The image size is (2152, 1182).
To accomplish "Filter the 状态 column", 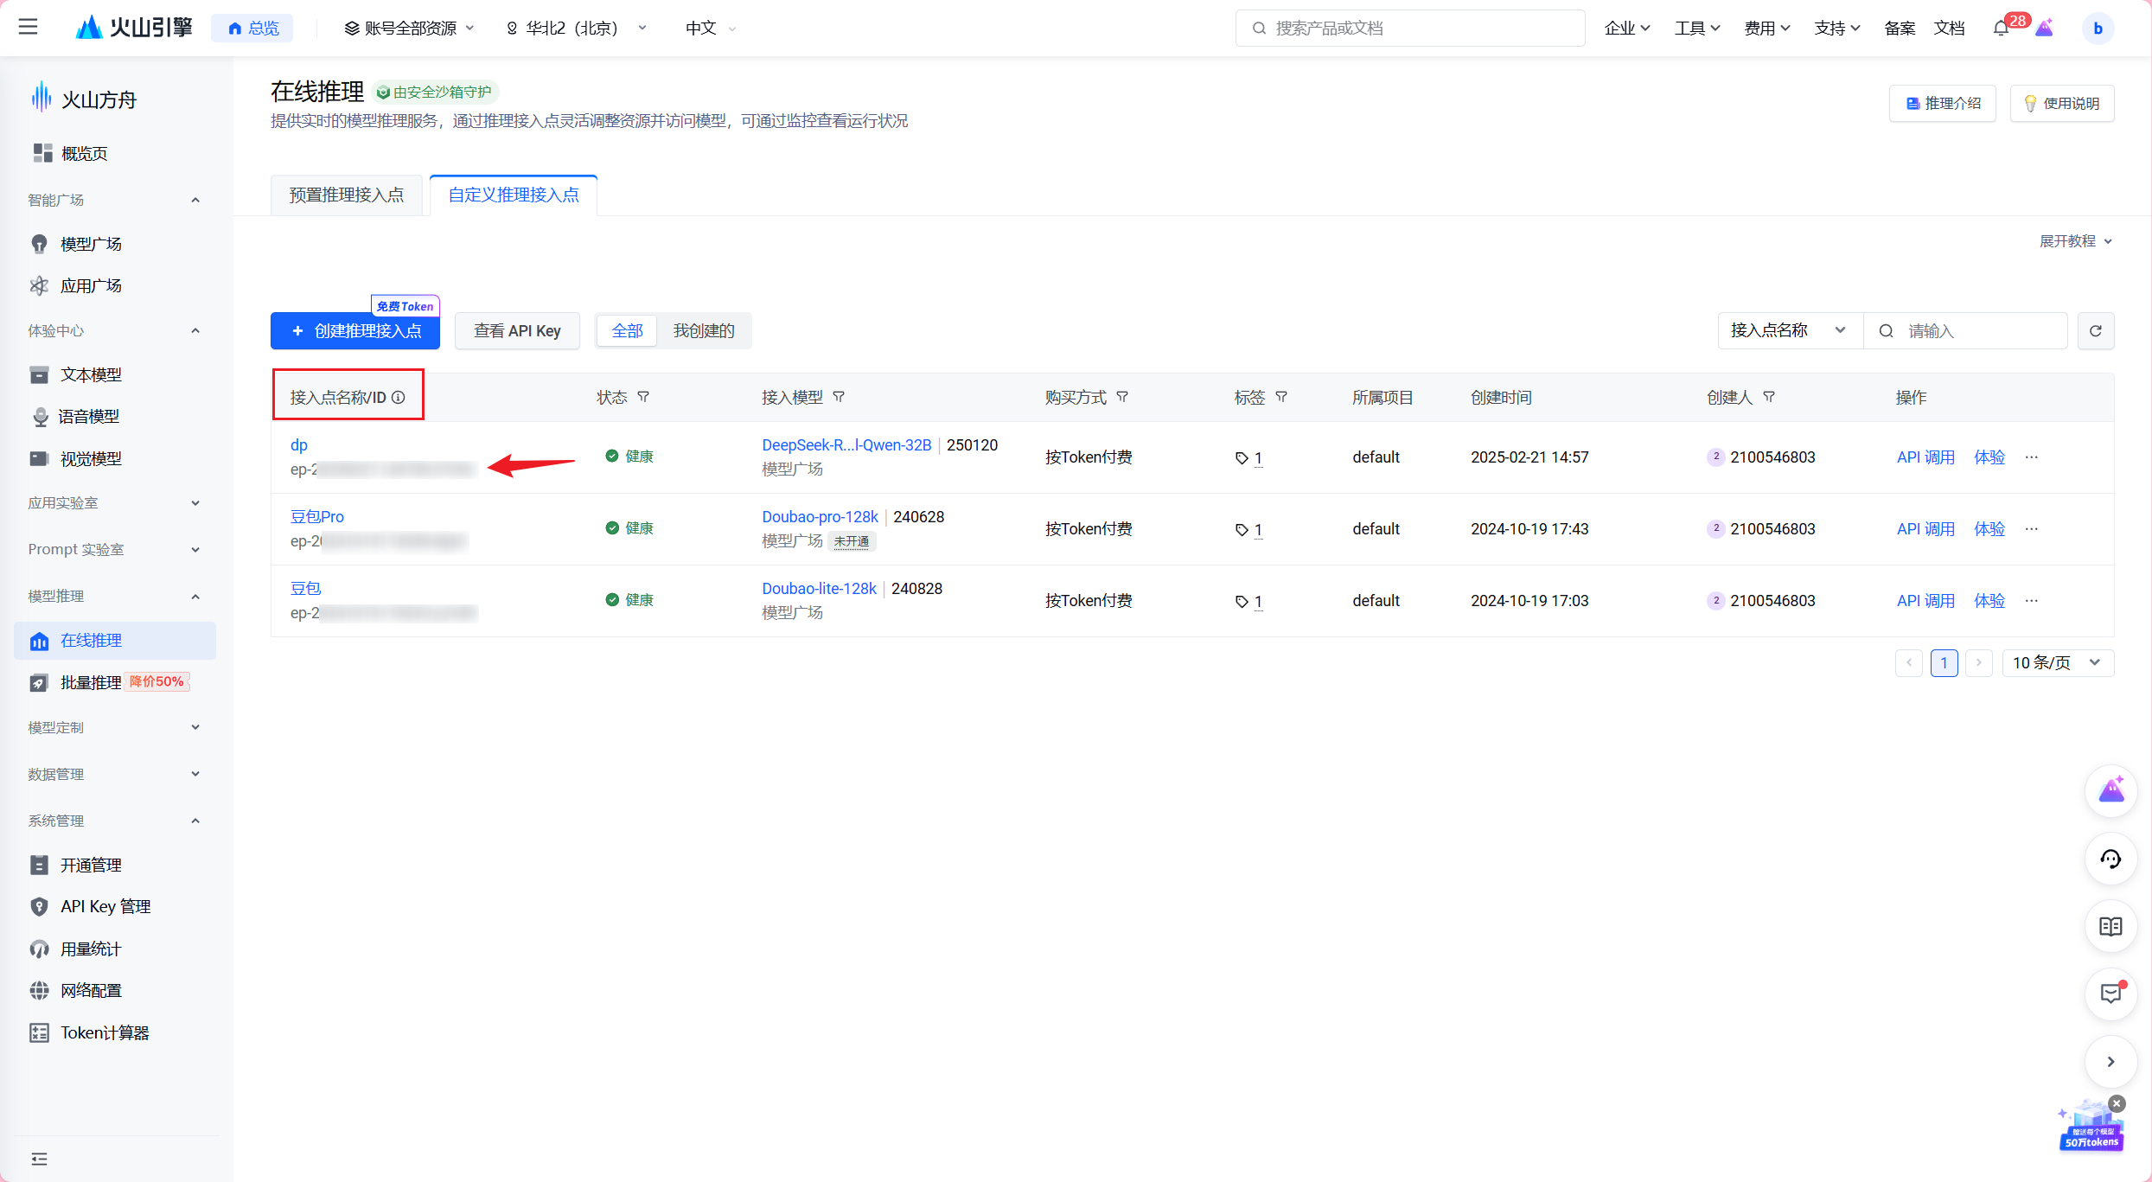I will (643, 397).
